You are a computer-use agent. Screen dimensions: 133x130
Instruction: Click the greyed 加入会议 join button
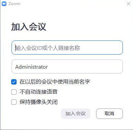(x=75, y=113)
